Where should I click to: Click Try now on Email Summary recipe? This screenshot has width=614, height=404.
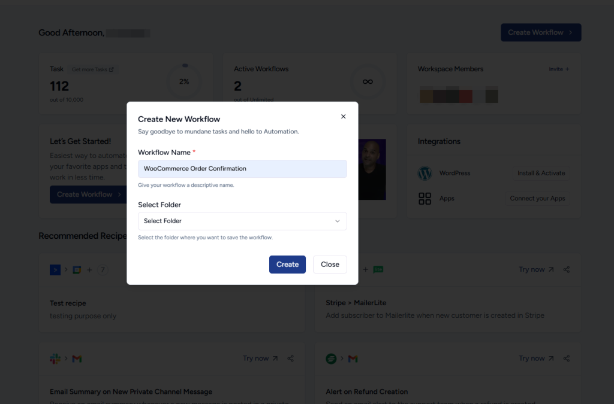tap(260, 359)
